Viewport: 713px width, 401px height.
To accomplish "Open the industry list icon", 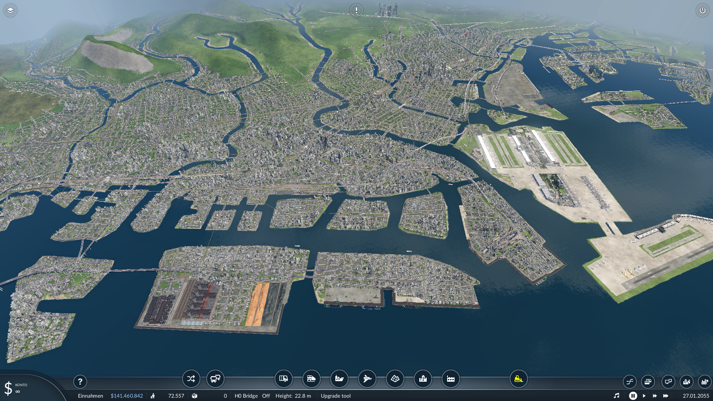I will point(705,382).
